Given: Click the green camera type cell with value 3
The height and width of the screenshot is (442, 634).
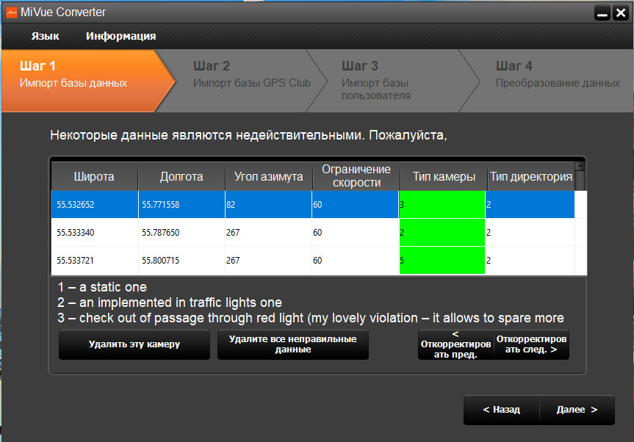Looking at the screenshot, I should tap(442, 204).
